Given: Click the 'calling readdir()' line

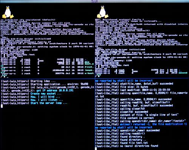Looking at the screenshot, I should click(120, 133).
